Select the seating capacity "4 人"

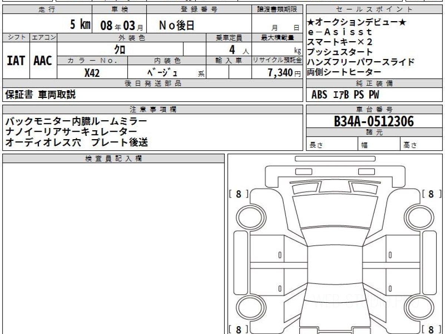click(239, 50)
